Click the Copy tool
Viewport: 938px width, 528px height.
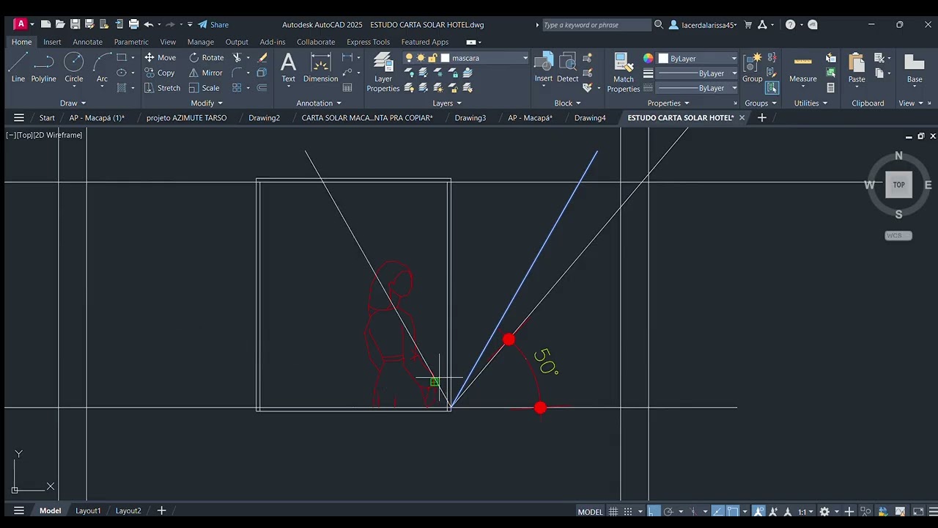tap(160, 73)
